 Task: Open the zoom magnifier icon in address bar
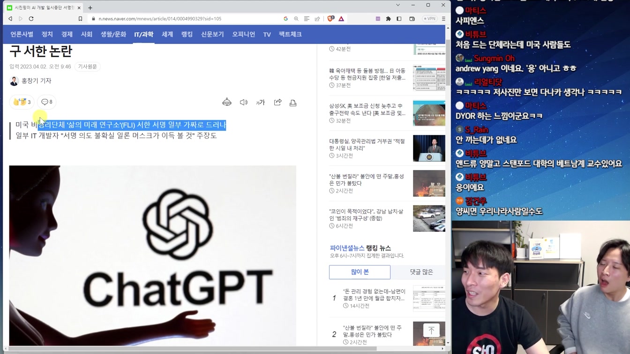tap(296, 19)
